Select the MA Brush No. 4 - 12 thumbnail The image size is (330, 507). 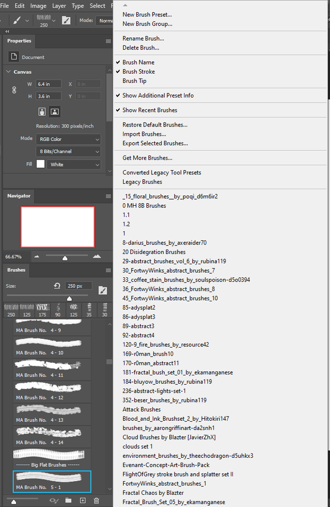click(x=52, y=391)
